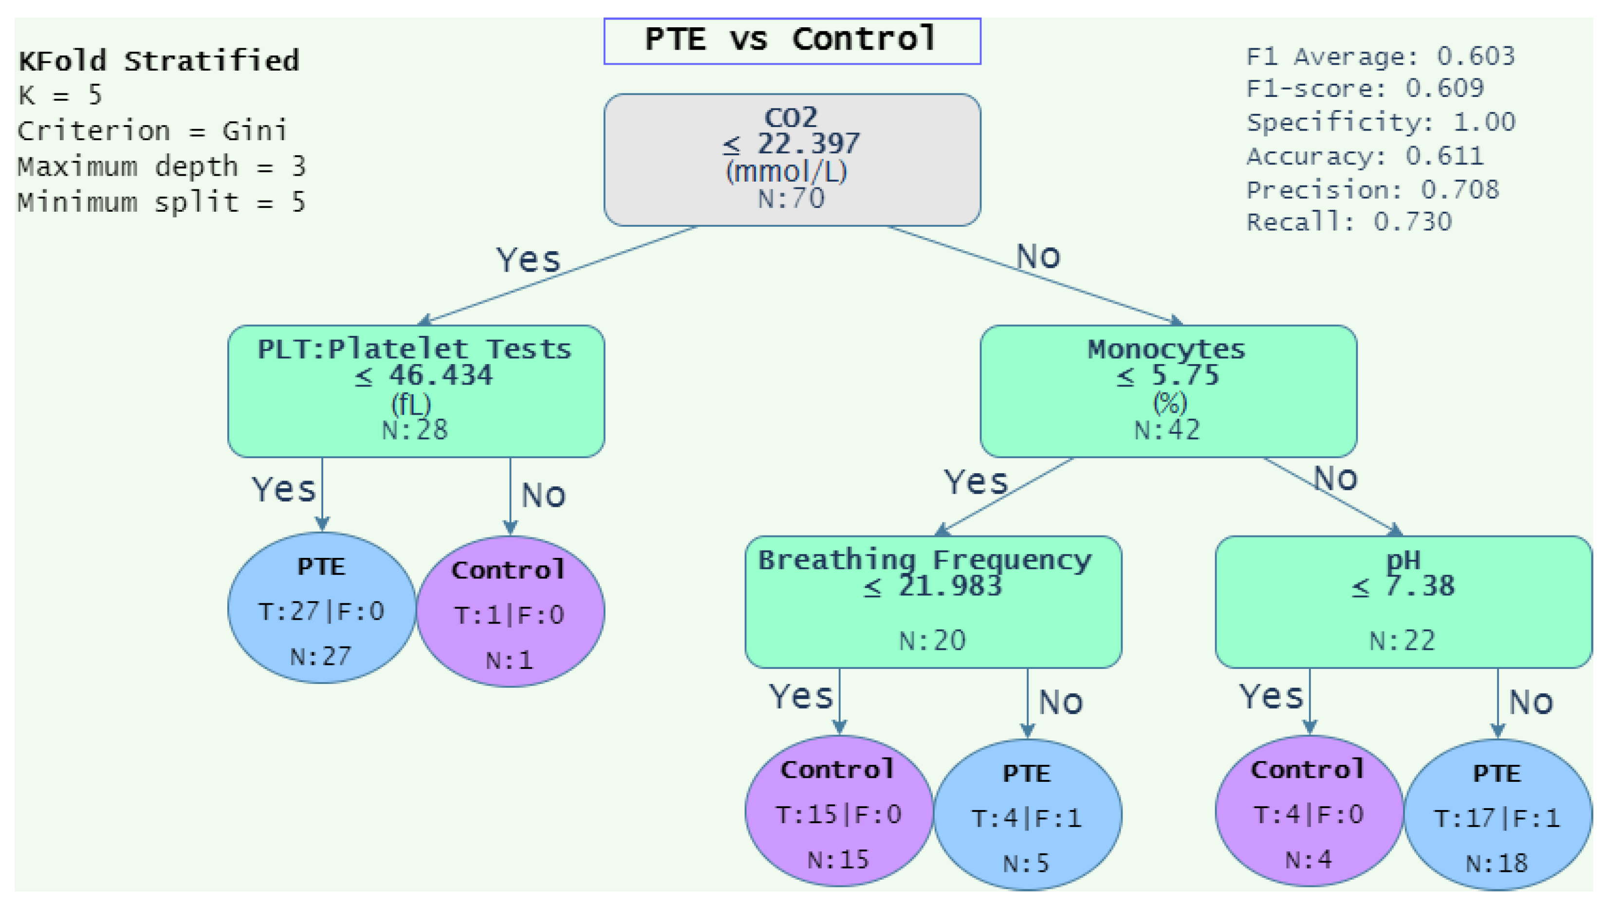The image size is (1606, 905).
Task: Select the pH ≤ 7.38 node
Action: (1403, 601)
